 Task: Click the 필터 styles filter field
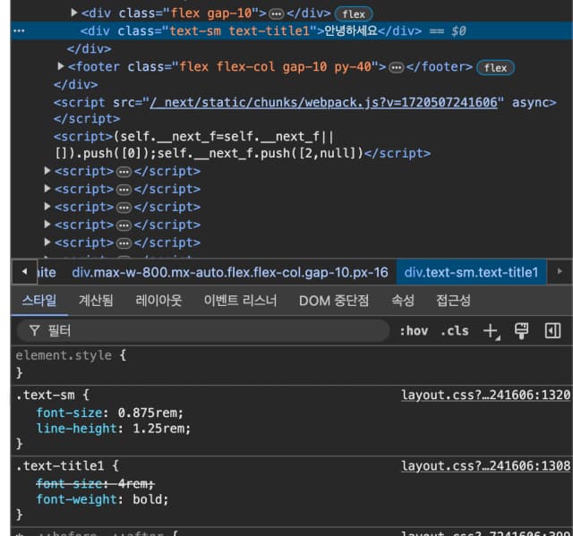click(x=203, y=331)
